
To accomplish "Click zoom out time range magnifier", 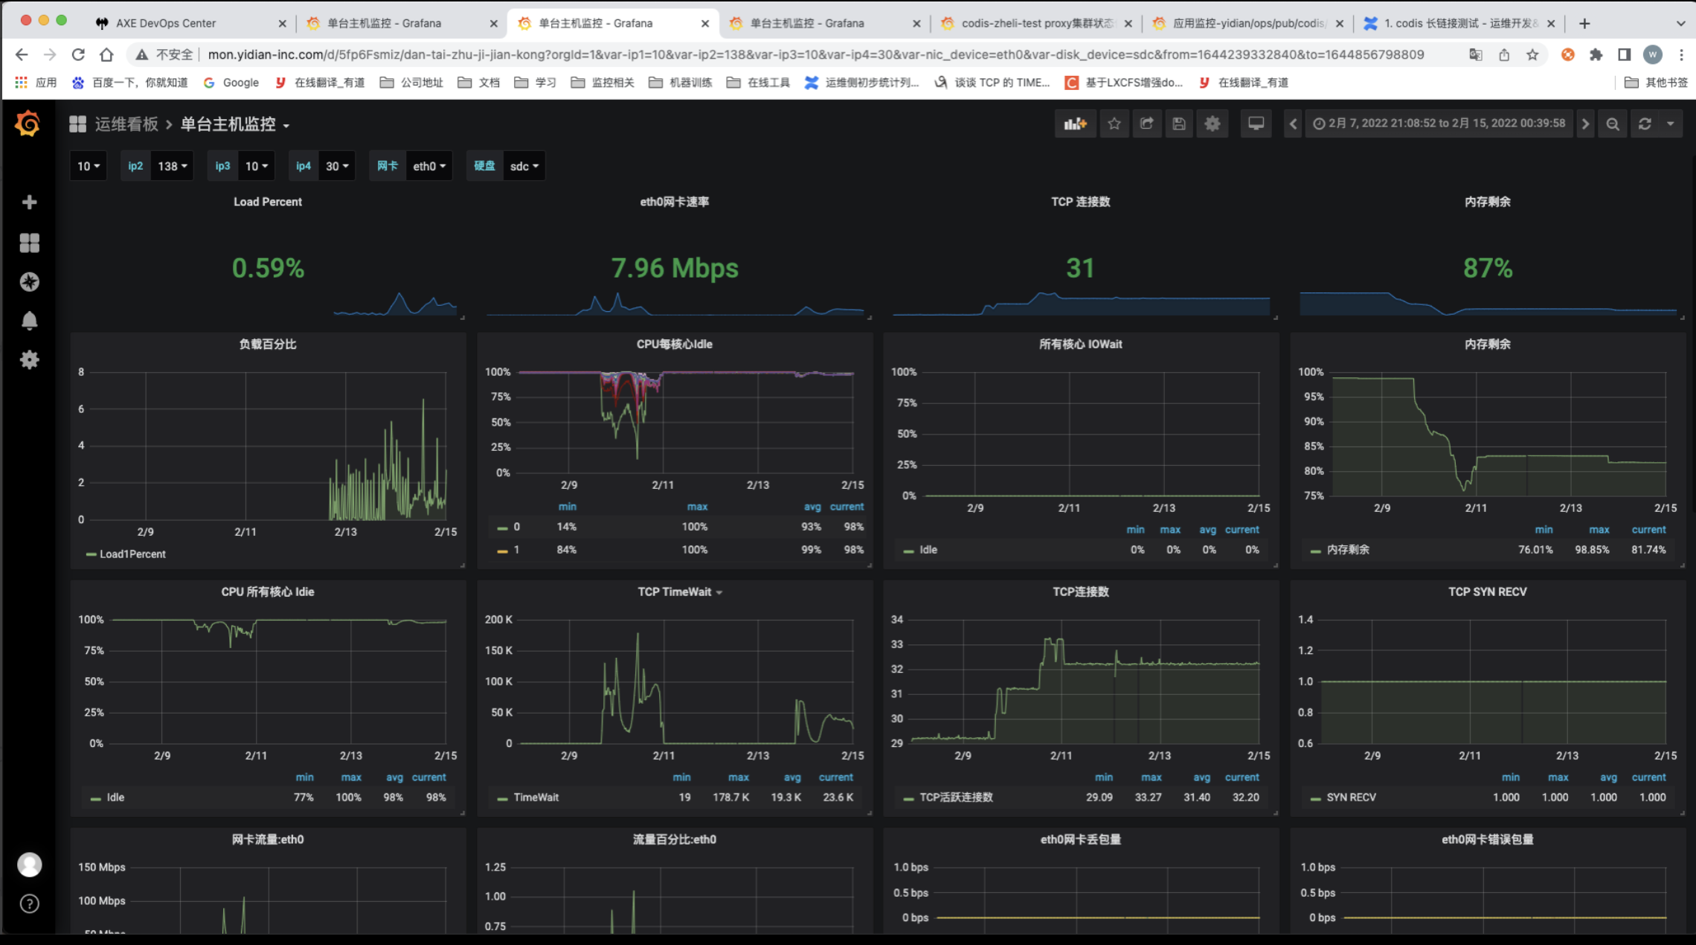I will click(x=1612, y=124).
